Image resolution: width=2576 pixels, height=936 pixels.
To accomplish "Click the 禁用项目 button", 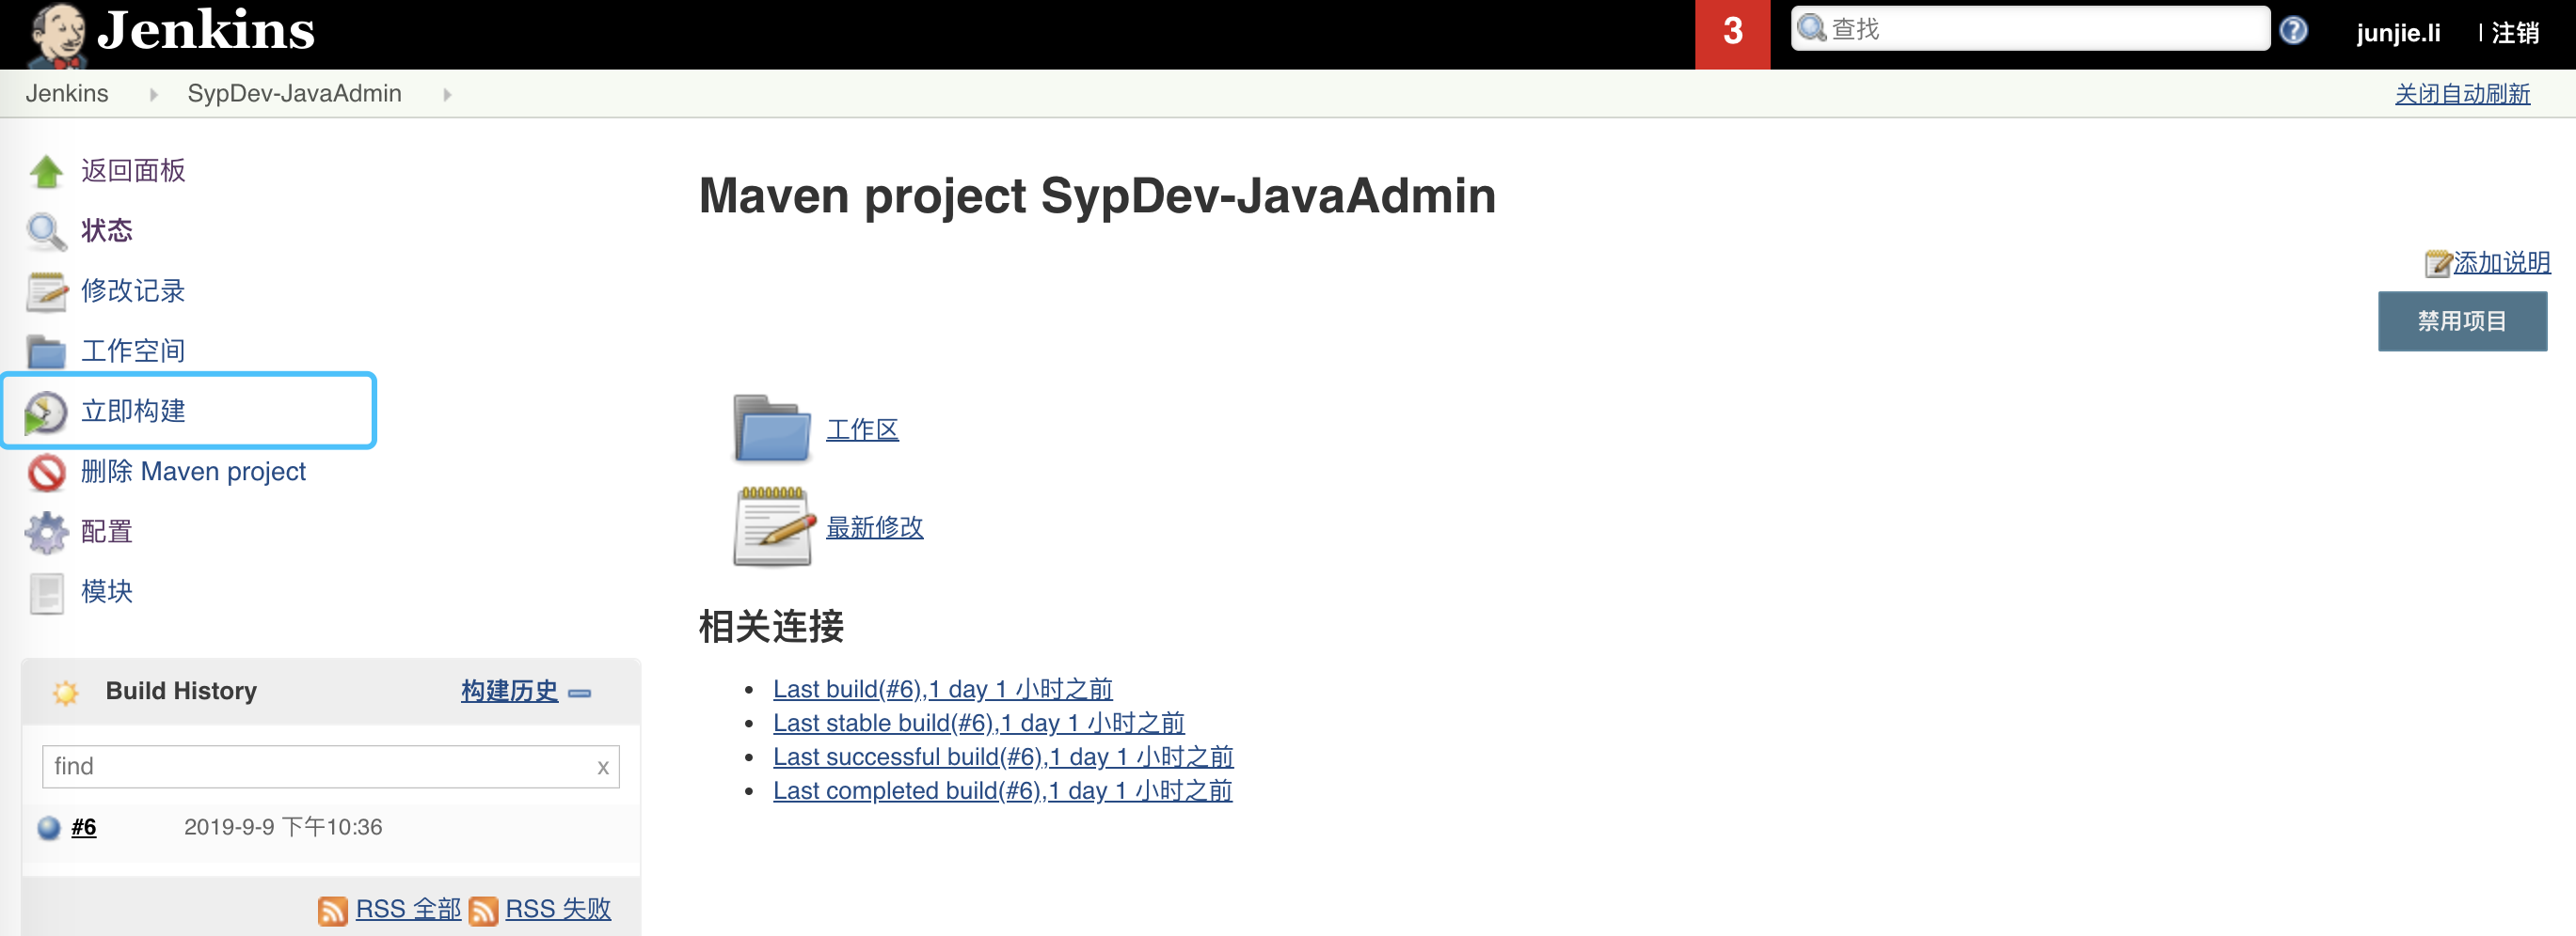I will click(2462, 320).
